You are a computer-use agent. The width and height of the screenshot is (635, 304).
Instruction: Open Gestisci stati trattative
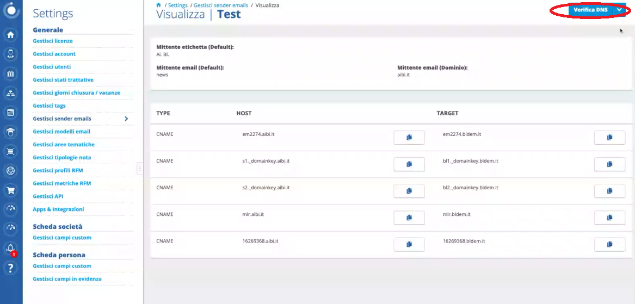coord(63,80)
